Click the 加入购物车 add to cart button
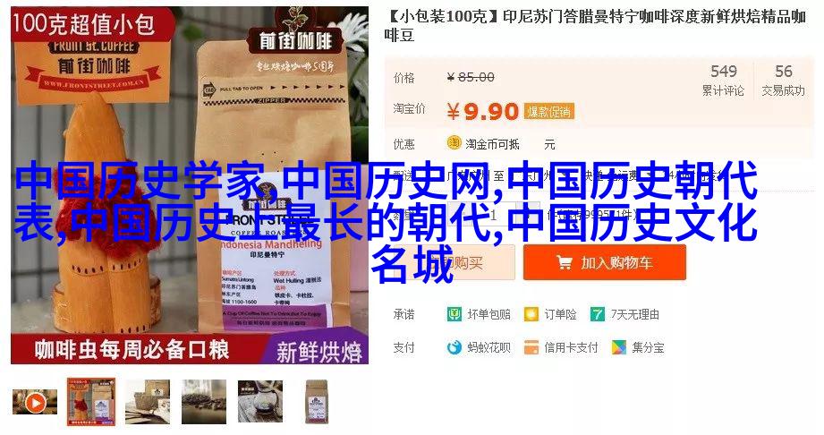 pyautogui.click(x=604, y=262)
